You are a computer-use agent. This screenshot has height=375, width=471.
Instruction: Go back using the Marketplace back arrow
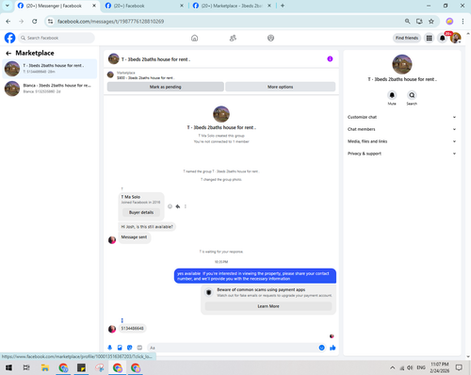click(x=8, y=53)
